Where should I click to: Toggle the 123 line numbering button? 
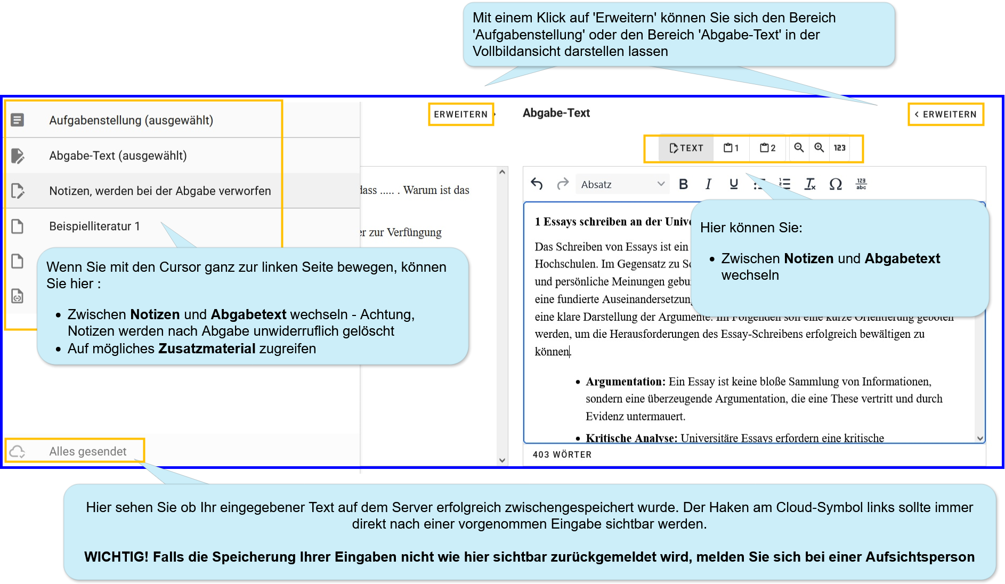point(840,148)
